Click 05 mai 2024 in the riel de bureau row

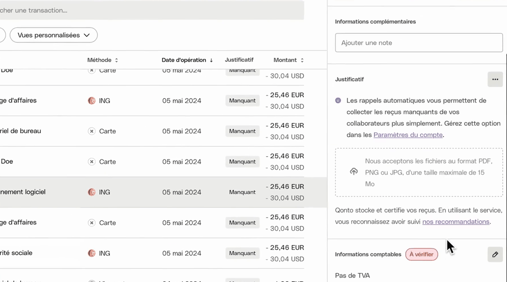[182, 131]
